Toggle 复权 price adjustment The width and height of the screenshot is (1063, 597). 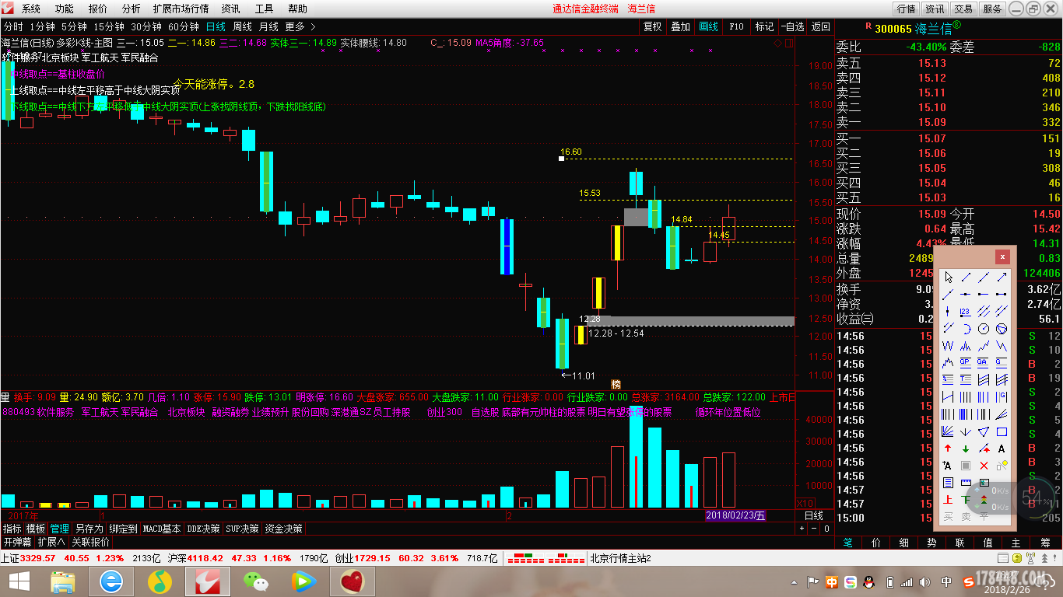(652, 26)
